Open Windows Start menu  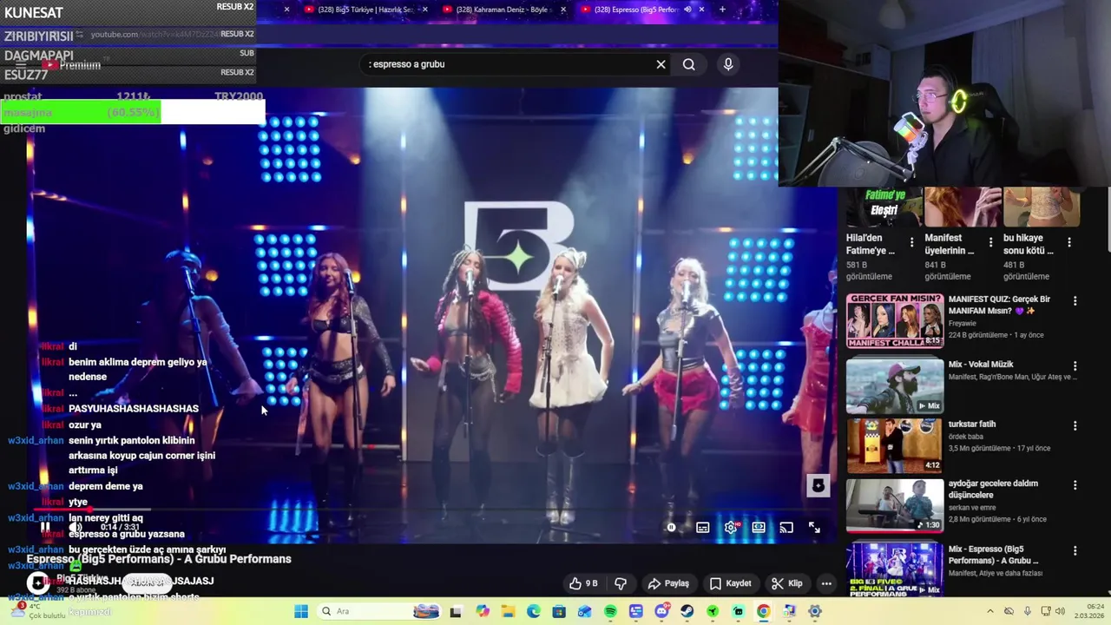coord(301,611)
